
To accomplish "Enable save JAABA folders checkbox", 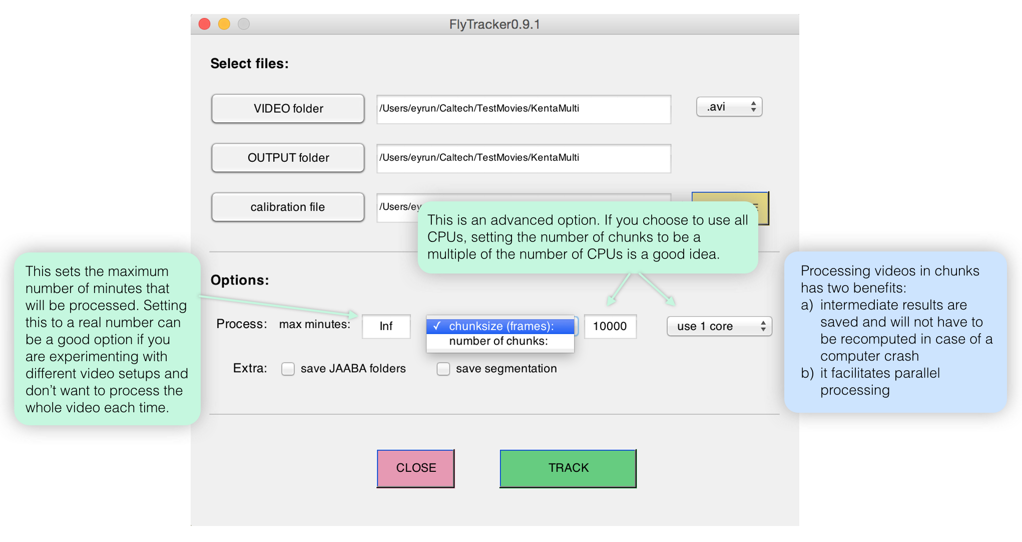I will [288, 369].
